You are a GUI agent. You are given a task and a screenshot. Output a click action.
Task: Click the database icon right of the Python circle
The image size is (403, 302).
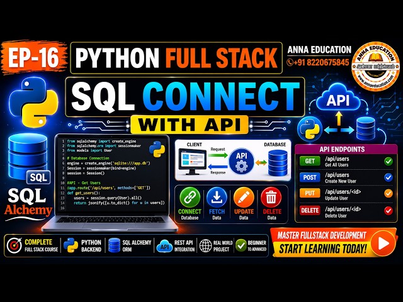tap(365, 128)
